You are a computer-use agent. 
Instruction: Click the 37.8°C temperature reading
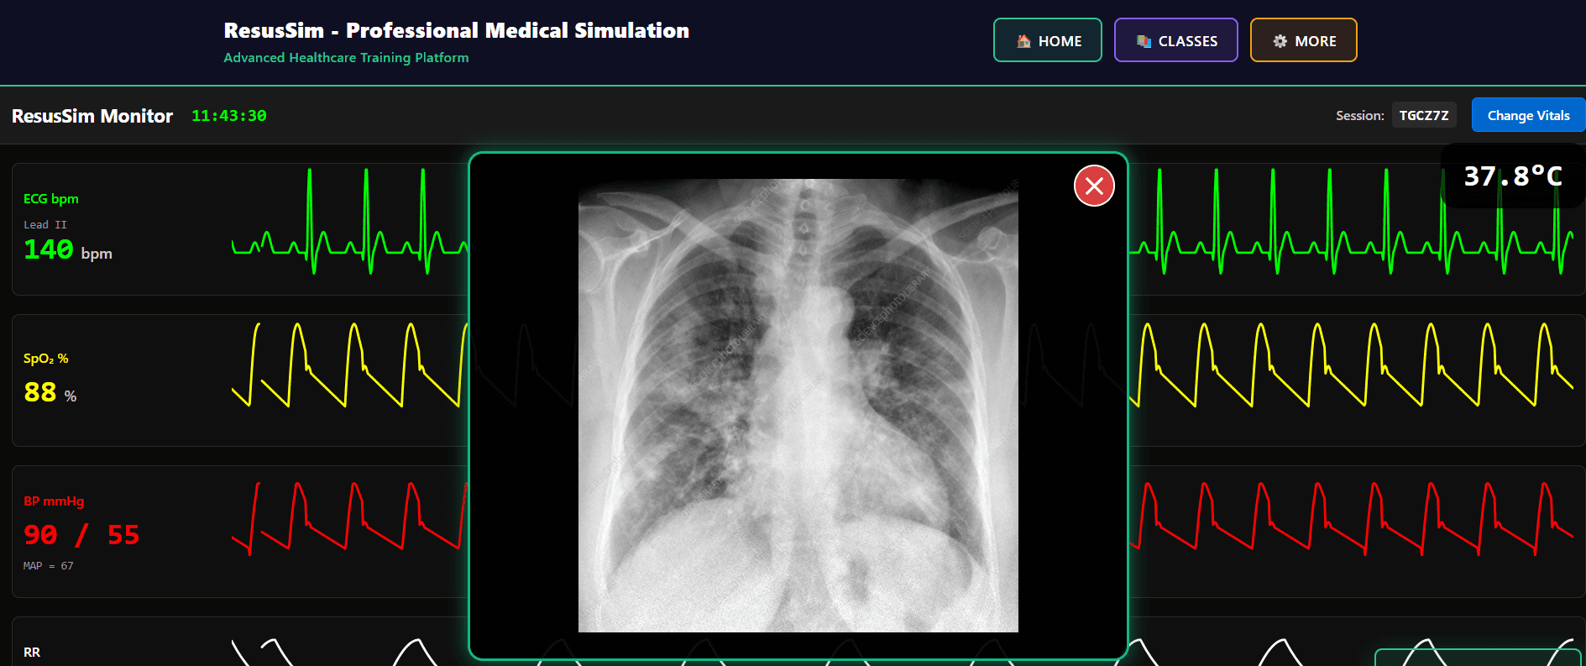(1512, 176)
